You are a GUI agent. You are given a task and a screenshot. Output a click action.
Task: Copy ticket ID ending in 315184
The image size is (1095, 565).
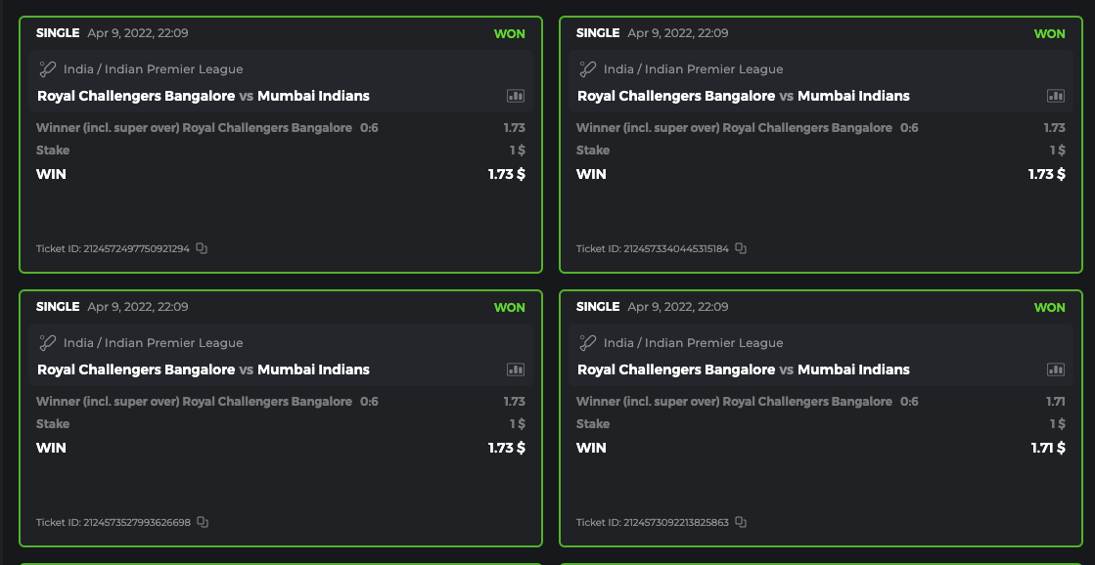(x=741, y=248)
